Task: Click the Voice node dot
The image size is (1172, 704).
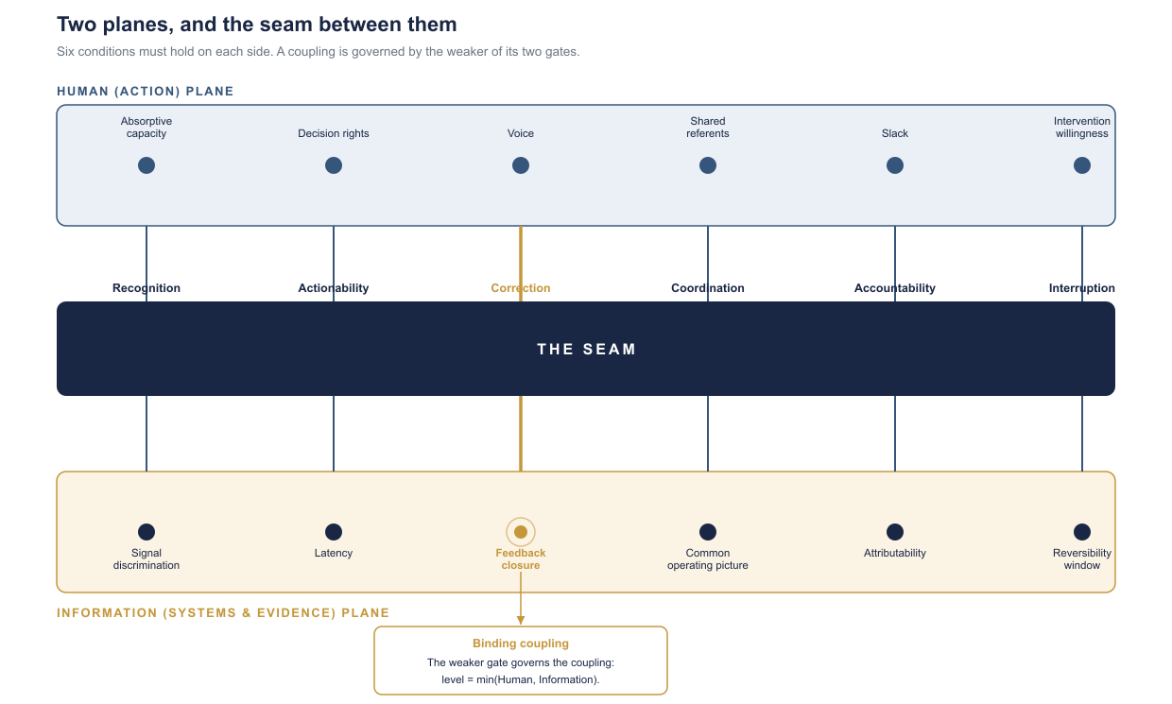Action: click(521, 165)
